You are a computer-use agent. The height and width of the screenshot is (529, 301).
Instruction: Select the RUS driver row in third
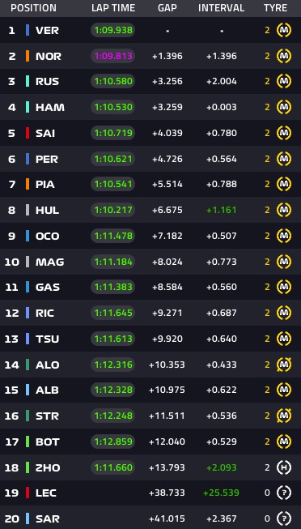coord(150,82)
